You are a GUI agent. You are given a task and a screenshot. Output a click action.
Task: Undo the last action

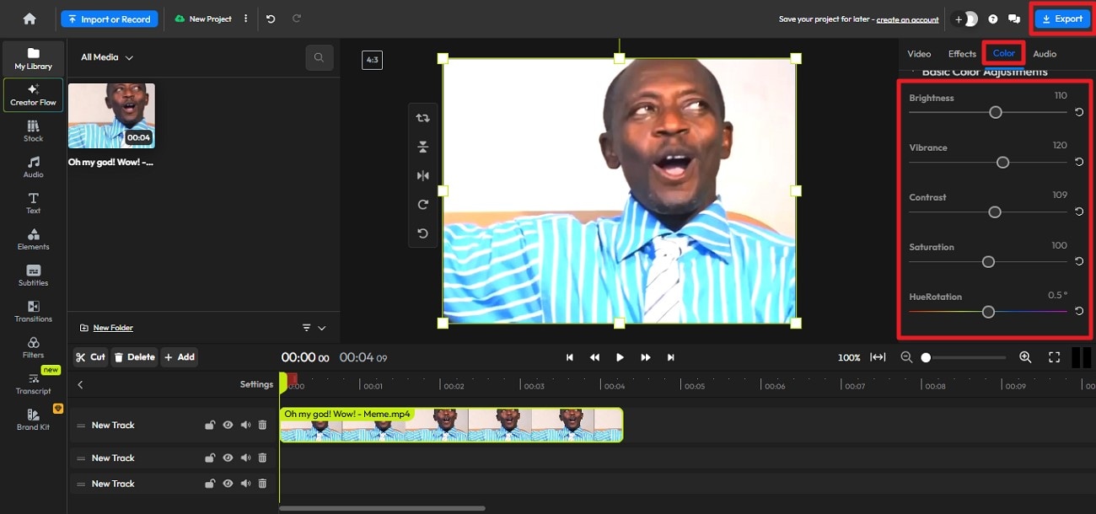271,19
